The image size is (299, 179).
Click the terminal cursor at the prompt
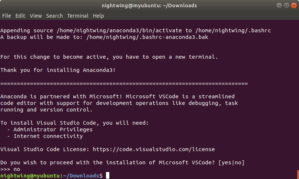pos(108,175)
